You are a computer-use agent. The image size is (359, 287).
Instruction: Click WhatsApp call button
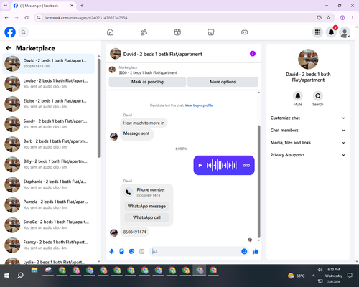[x=146, y=217]
